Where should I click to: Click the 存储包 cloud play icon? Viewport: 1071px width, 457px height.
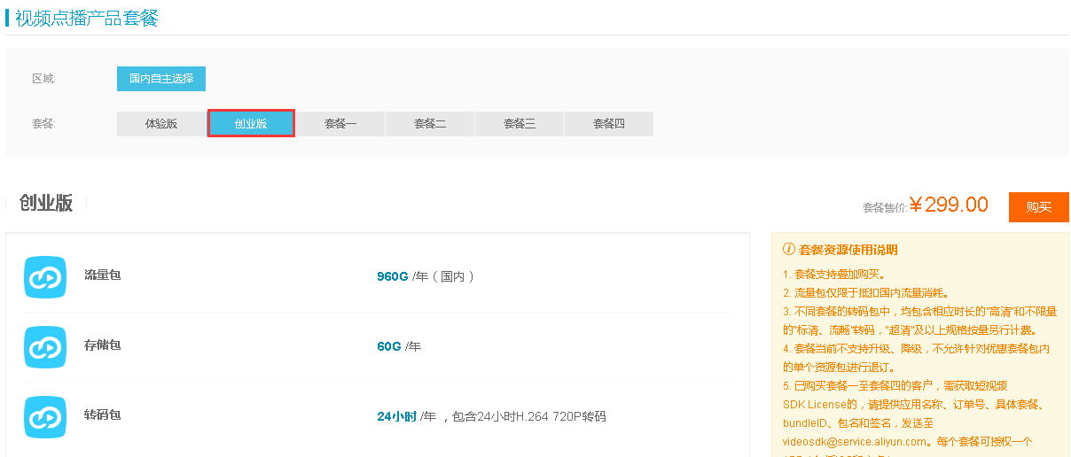pos(45,347)
